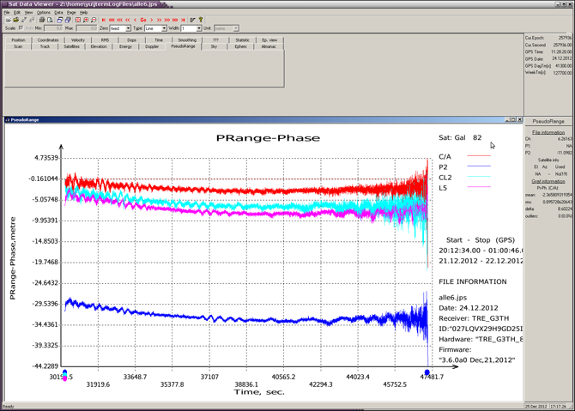Click the Max scale input field
Viewport: 575px width, 411px height.
87,28
